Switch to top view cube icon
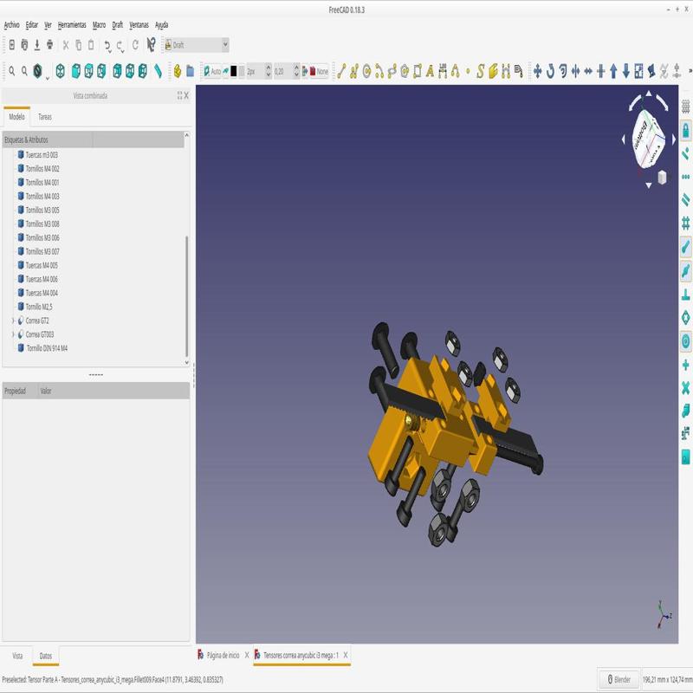Viewport: 693px width, 693px height. [89, 71]
